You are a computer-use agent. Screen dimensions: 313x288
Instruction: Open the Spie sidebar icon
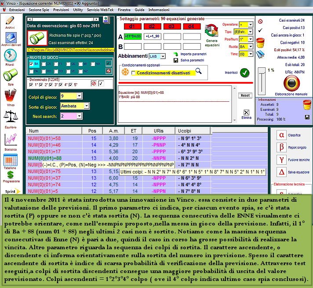point(10,75)
